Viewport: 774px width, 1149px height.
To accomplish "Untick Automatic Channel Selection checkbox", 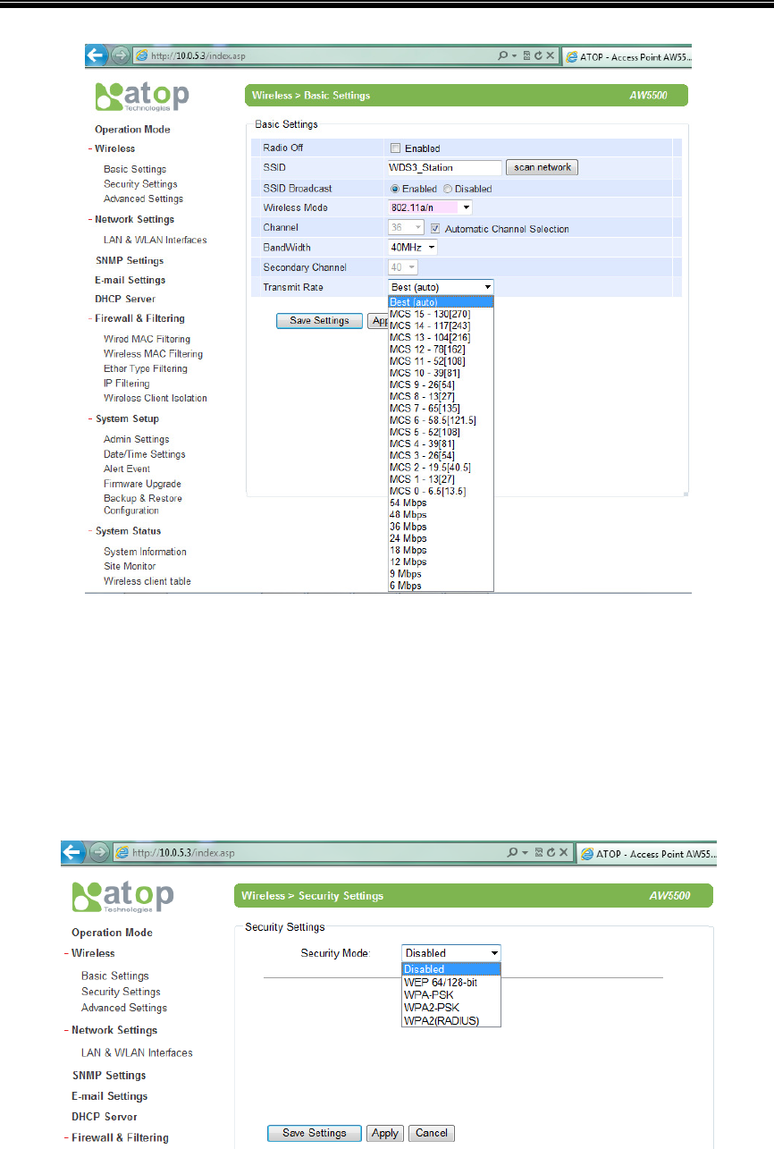I will tap(436, 229).
